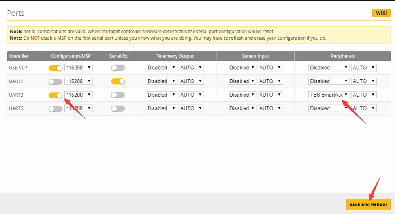This screenshot has height=214, width=395.
Task: Open UART1 Sensor Input AUTO baud dropdown
Action: point(270,81)
